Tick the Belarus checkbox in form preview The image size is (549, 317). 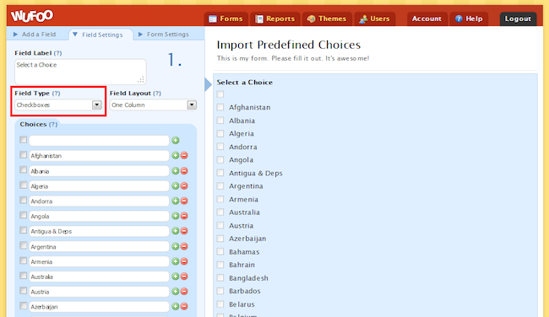coord(220,304)
